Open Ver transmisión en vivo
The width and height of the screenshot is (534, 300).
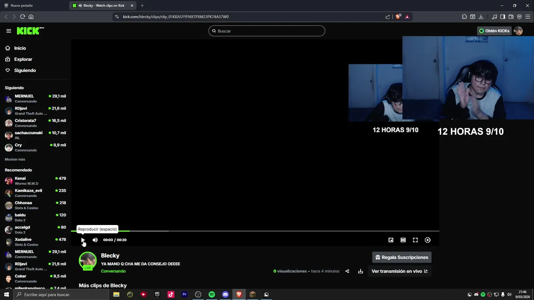coord(399,271)
